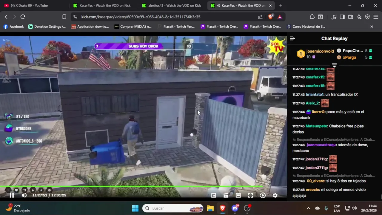Image resolution: width=382 pixels, height=215 pixels.
Task: Mute the video using the speaker icon
Action: 24,195
